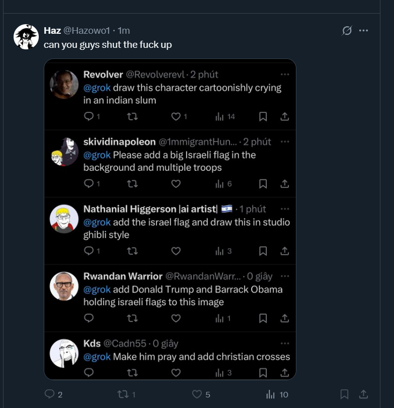The height and width of the screenshot is (408, 394).
Task: Share Haz's post with the upload icon
Action: coord(363,394)
